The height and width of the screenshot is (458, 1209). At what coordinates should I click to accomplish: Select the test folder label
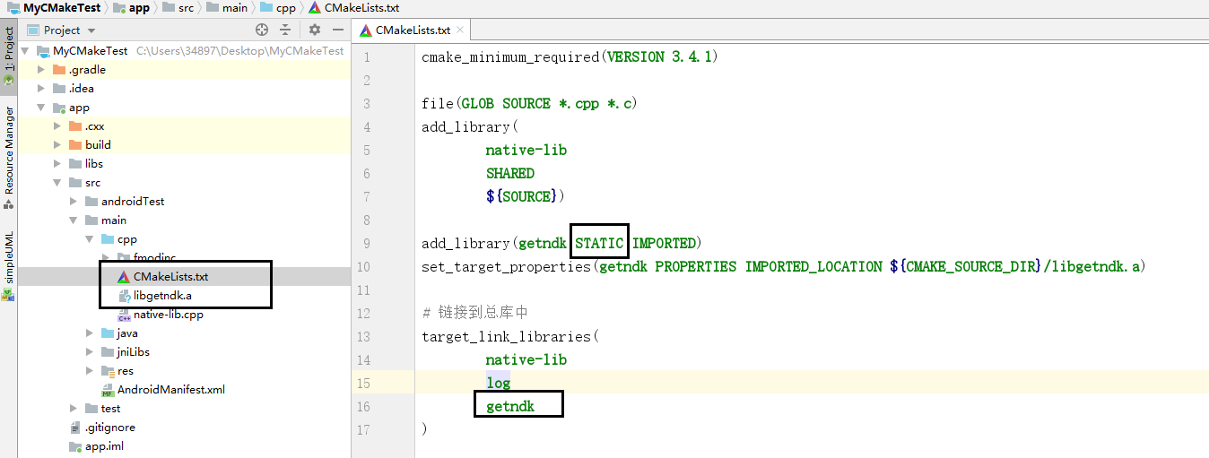111,409
